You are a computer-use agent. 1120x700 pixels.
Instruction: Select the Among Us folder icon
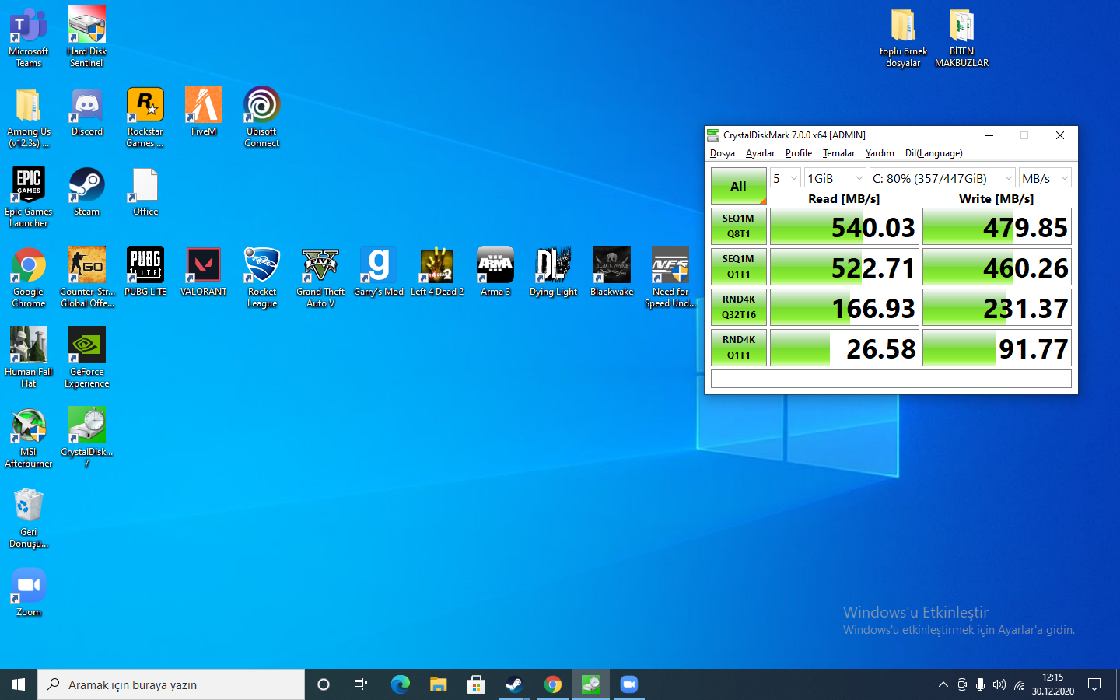pos(29,117)
